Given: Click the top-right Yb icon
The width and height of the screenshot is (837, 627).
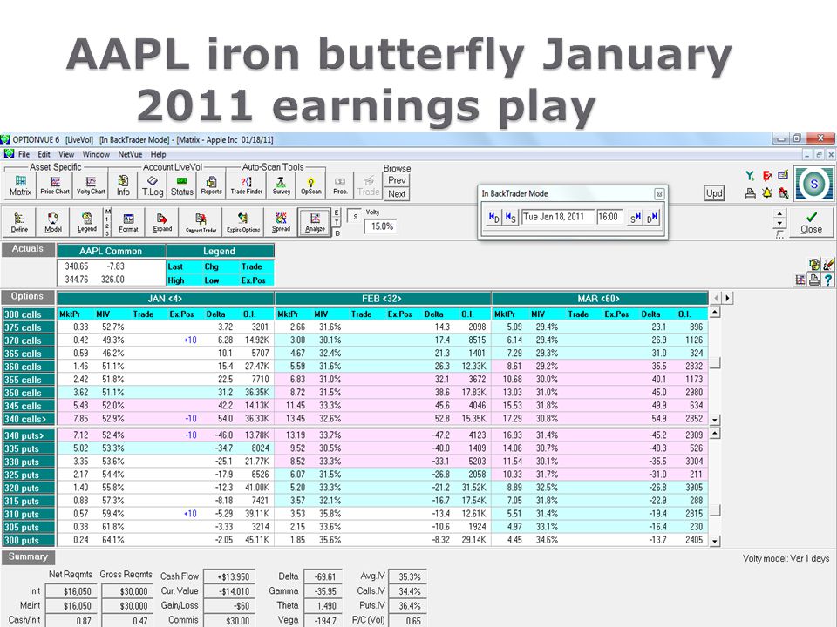Looking at the screenshot, I should (x=750, y=175).
